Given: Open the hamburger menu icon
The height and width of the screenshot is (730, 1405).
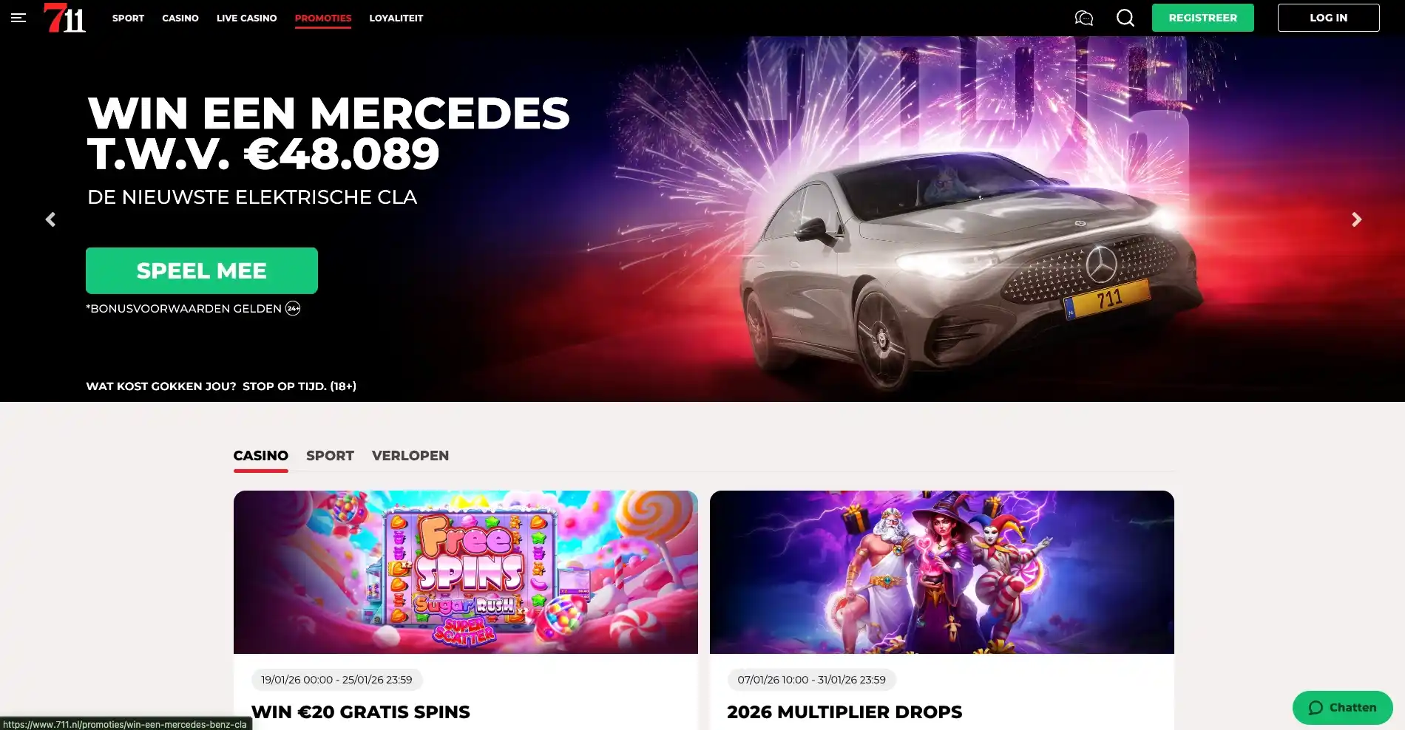Looking at the screenshot, I should 18,18.
